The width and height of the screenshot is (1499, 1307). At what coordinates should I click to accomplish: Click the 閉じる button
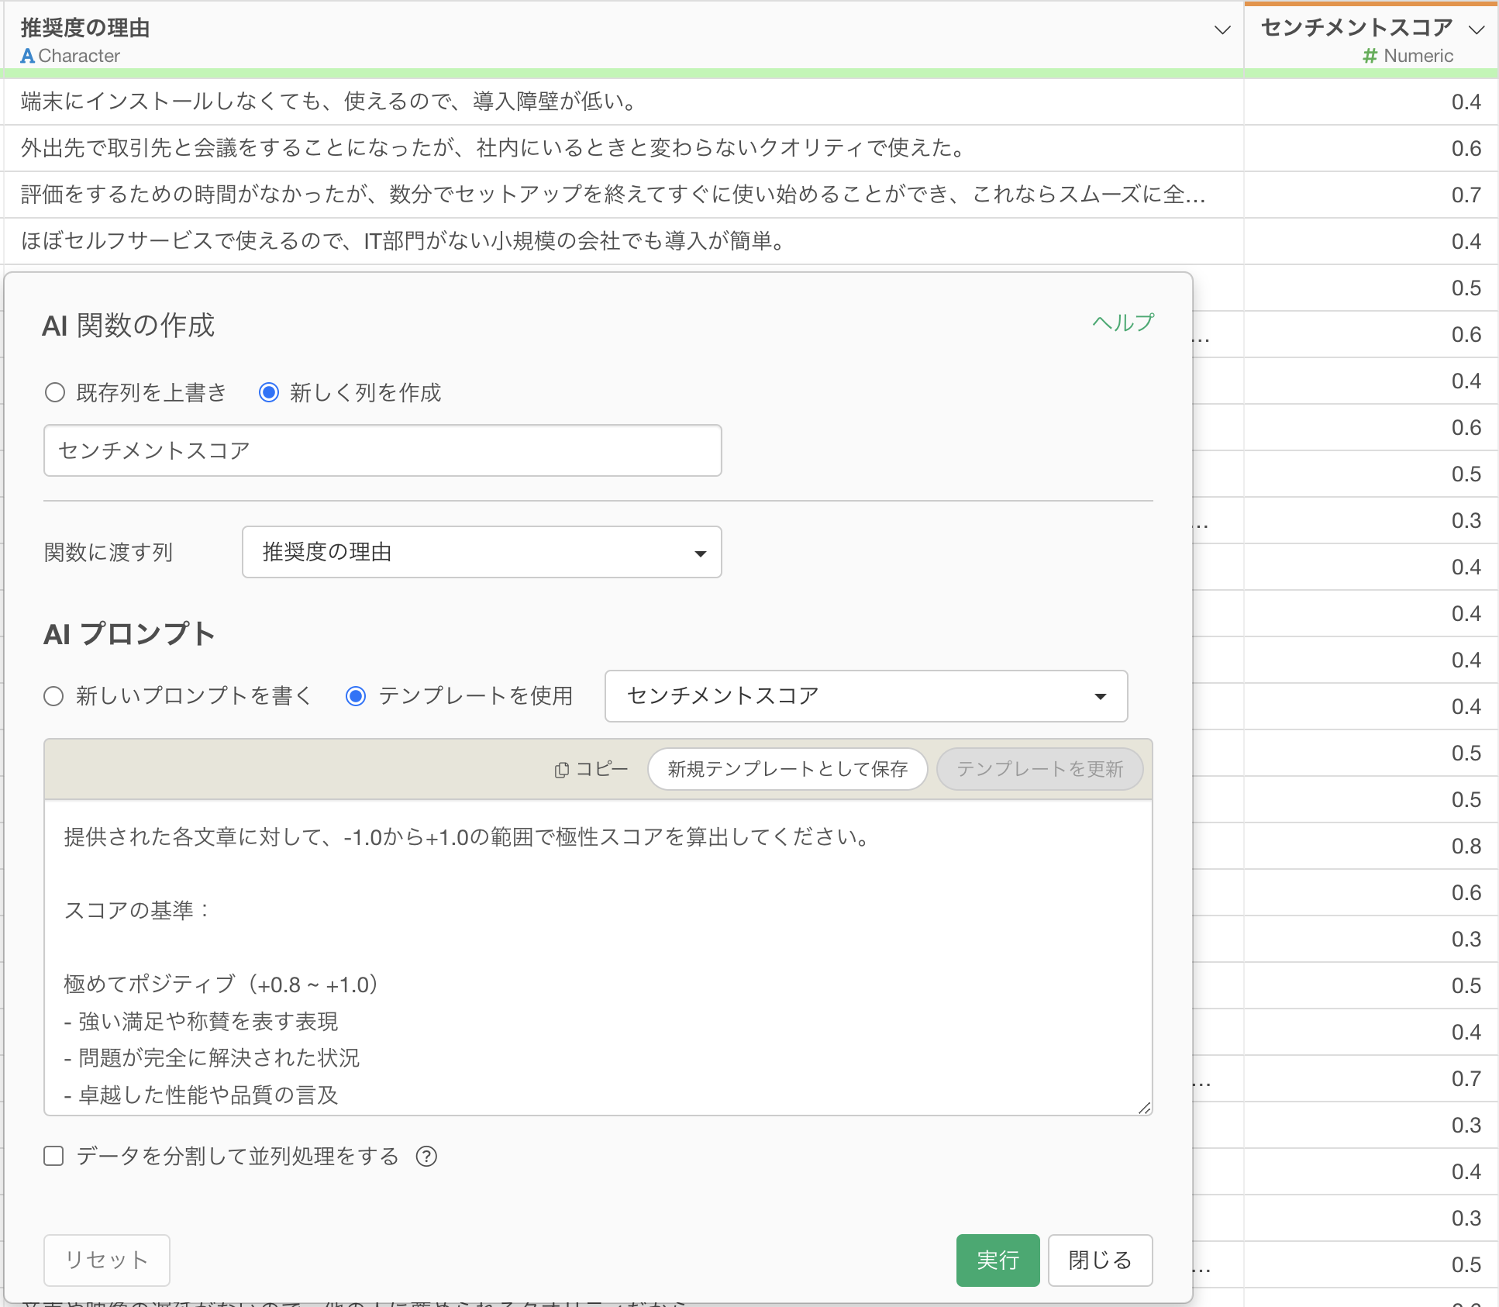click(1099, 1260)
